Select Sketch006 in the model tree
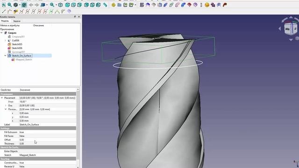Viewport: 299px width, 168px height. coord(17,48)
